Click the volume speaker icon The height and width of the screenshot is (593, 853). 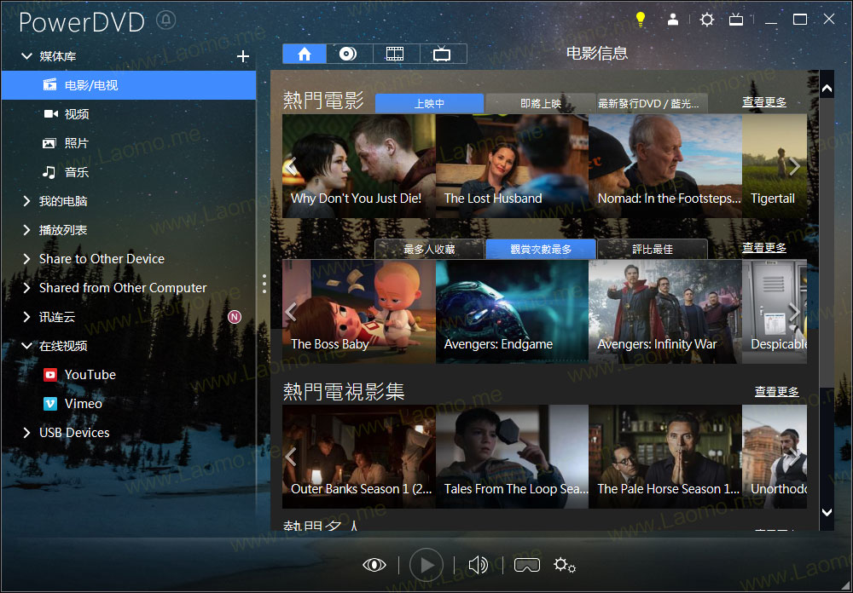pyautogui.click(x=479, y=565)
